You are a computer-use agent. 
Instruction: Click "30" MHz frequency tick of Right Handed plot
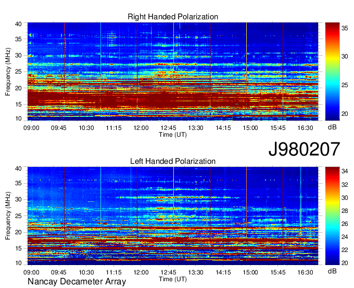[18, 55]
